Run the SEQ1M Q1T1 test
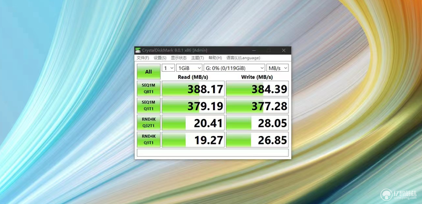The width and height of the screenshot is (422, 204). (149, 105)
